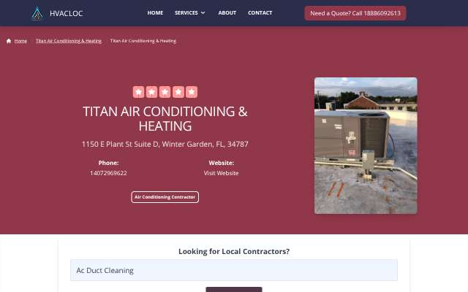Image resolution: width=468 pixels, height=292 pixels.
Task: Click the Website: label
Action: 221,163
